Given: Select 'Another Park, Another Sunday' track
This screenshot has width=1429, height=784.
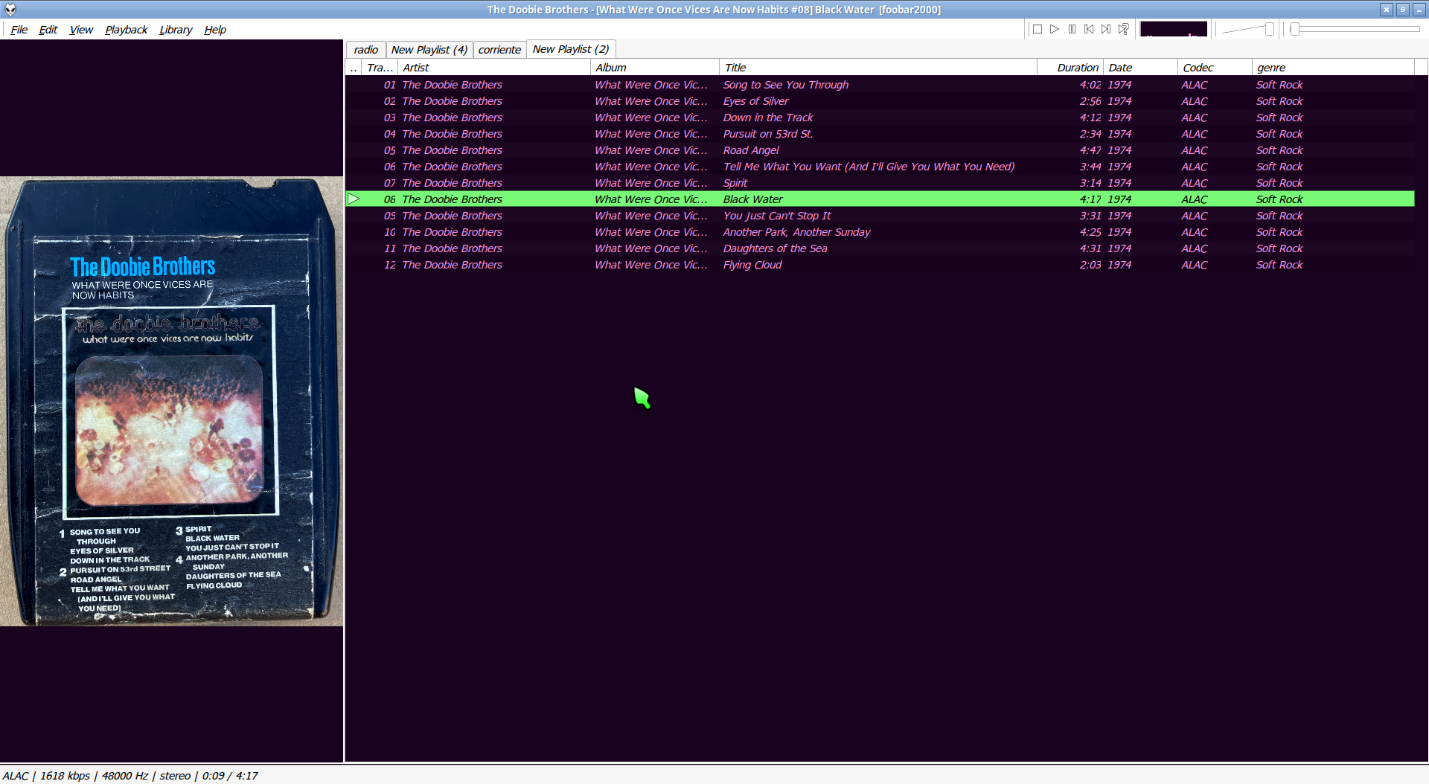Looking at the screenshot, I should coord(796,232).
